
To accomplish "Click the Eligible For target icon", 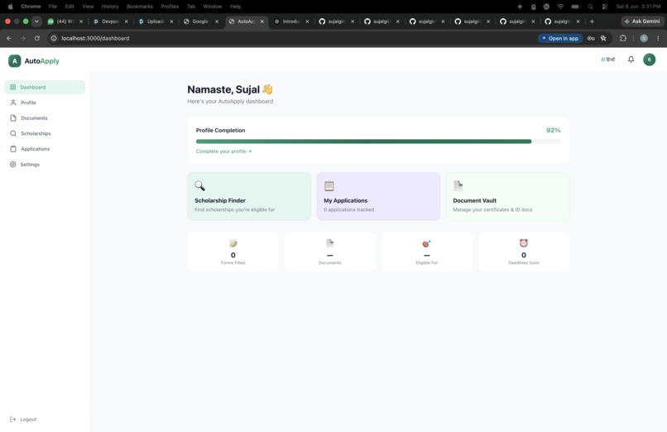I will click(427, 243).
